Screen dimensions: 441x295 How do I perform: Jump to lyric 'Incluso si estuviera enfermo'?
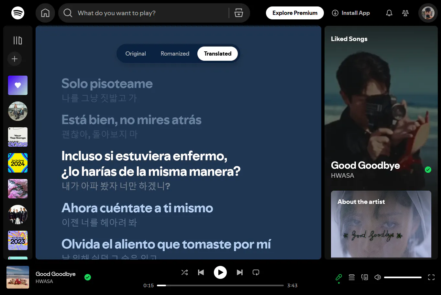[x=151, y=163]
